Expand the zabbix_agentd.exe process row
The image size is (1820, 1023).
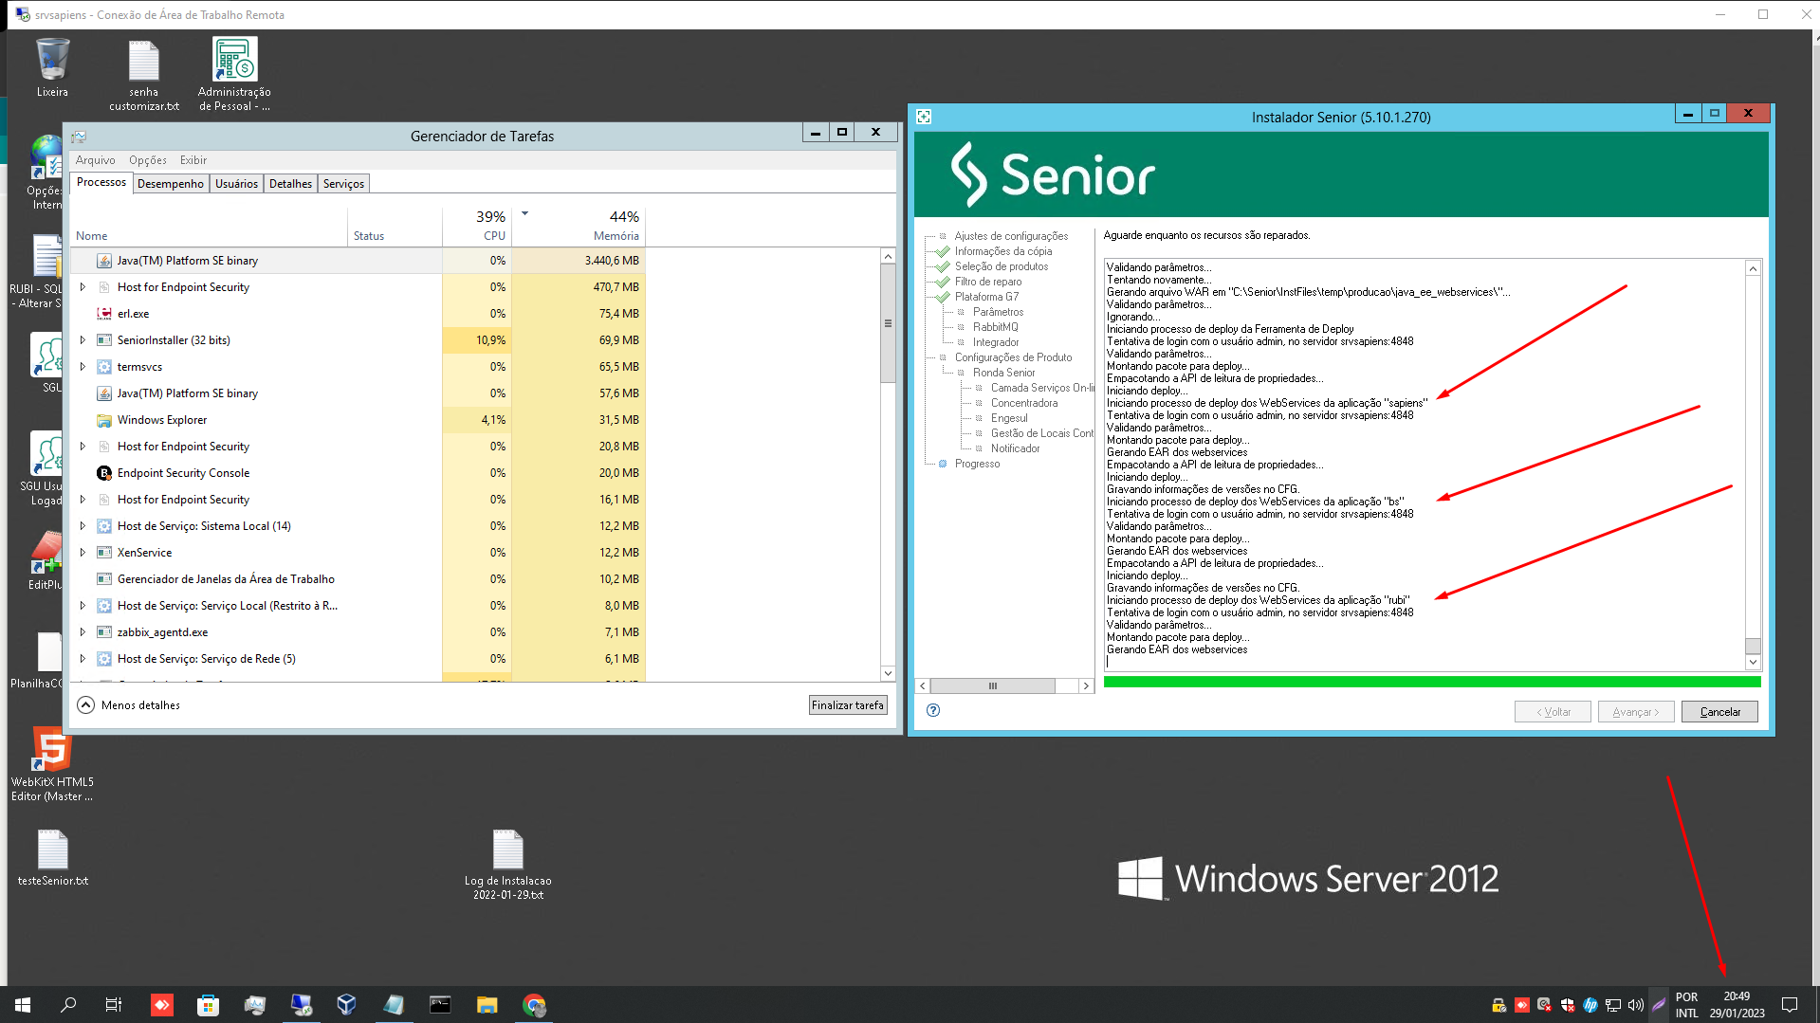click(83, 632)
